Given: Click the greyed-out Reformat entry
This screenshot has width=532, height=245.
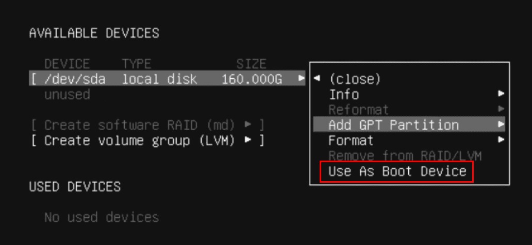Looking at the screenshot, I should pyautogui.click(x=358, y=110).
